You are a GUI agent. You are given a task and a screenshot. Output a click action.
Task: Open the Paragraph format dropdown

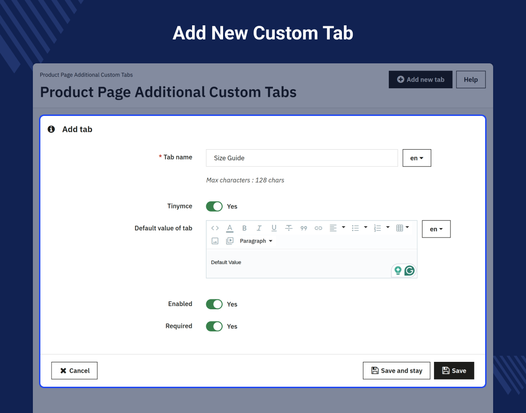256,241
